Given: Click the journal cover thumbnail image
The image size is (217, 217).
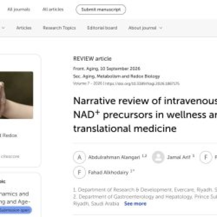Looking at the screenshot, I should coord(17,95).
